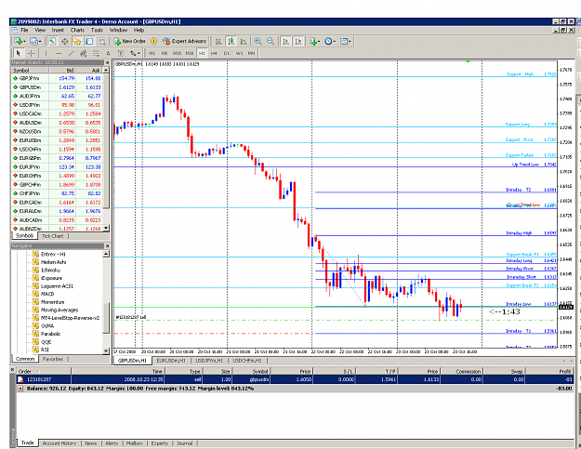Select the EURUSDm row in Market Watch

[x=57, y=140]
